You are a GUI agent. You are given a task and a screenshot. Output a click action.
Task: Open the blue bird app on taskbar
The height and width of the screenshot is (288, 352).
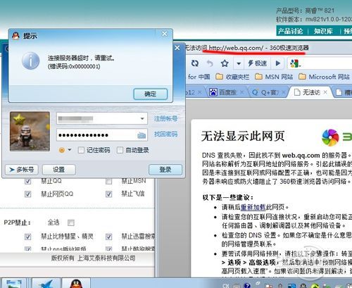(46, 284)
